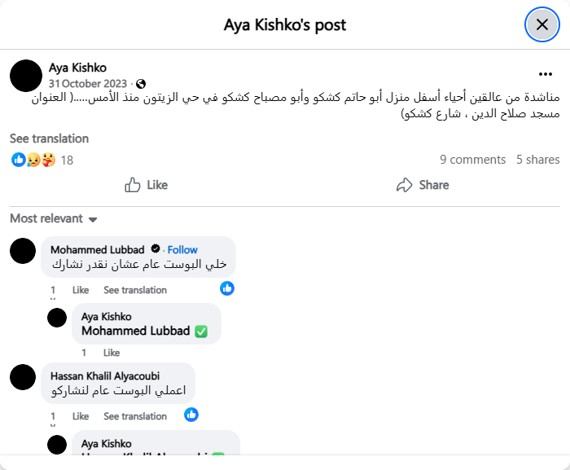Click the like reaction on Hassan Khalil's comment
This screenshot has width=570, height=470.
(x=191, y=415)
